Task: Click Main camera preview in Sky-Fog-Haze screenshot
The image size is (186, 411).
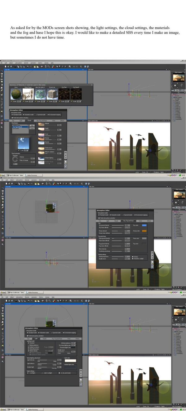Action: click(179, 194)
